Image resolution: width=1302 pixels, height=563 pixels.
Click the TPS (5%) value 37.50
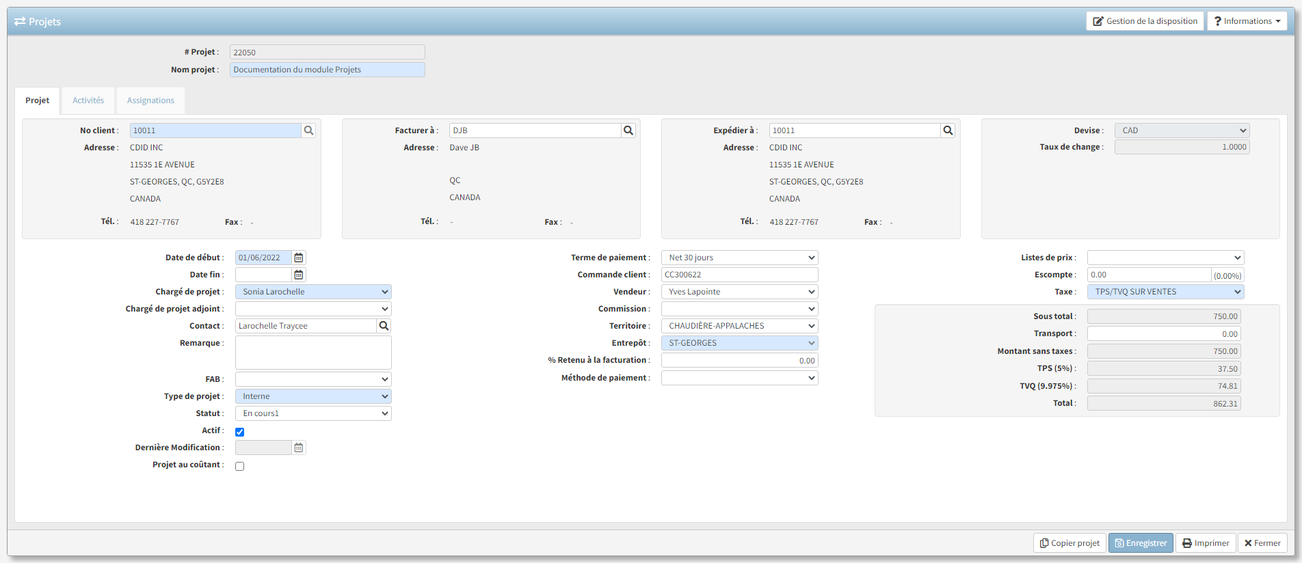(x=1164, y=369)
